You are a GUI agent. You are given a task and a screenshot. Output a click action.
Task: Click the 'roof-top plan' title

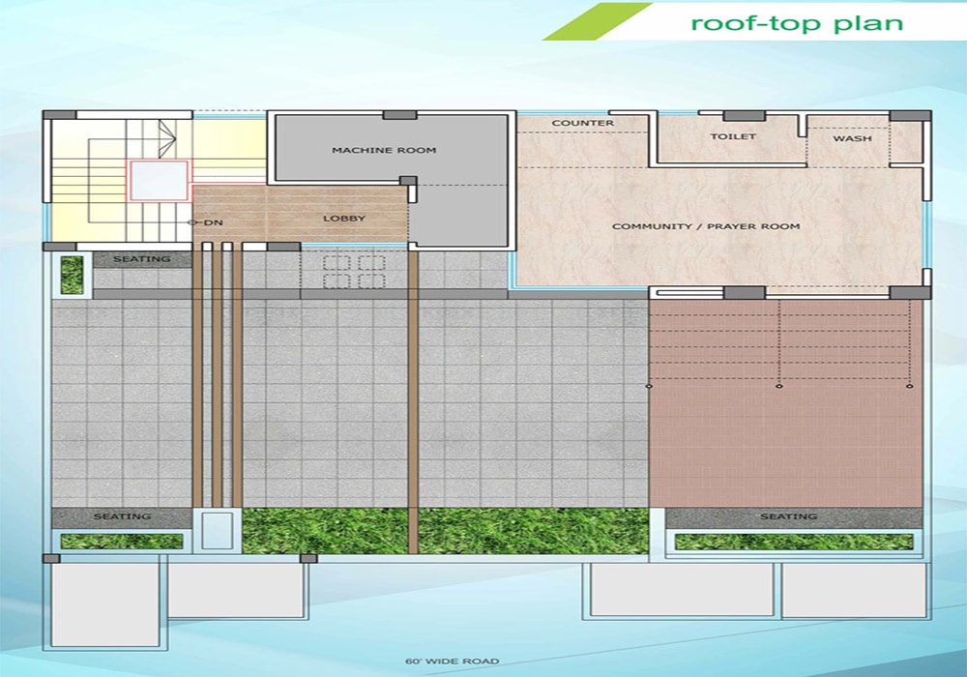pos(797,23)
